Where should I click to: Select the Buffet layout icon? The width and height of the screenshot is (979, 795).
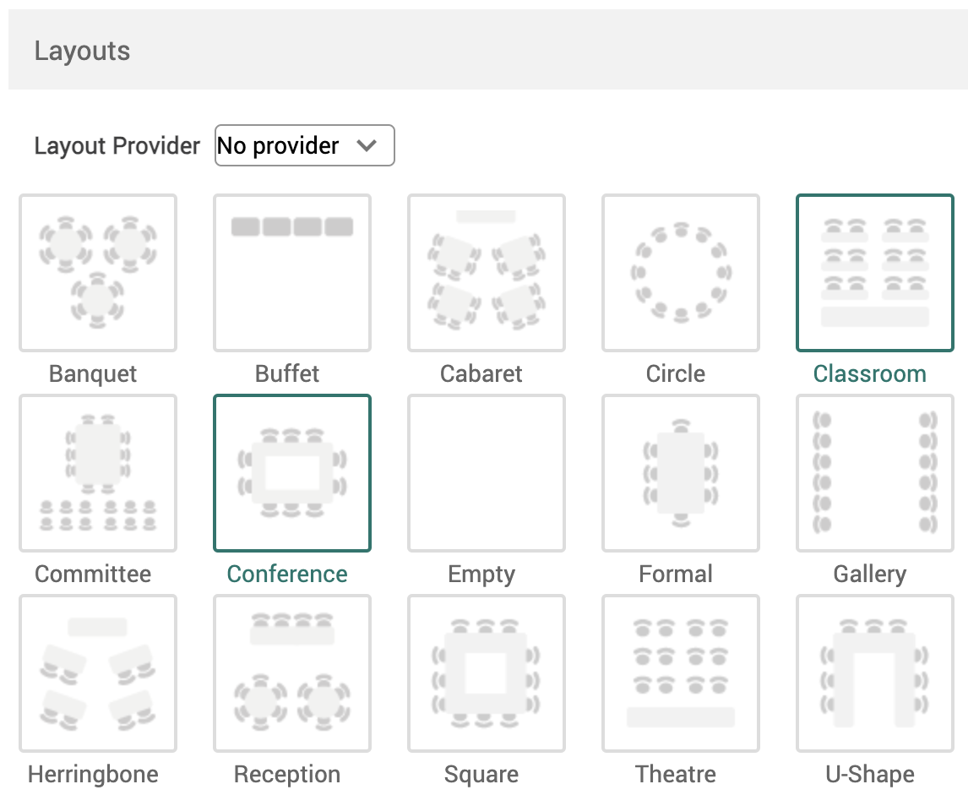click(291, 272)
